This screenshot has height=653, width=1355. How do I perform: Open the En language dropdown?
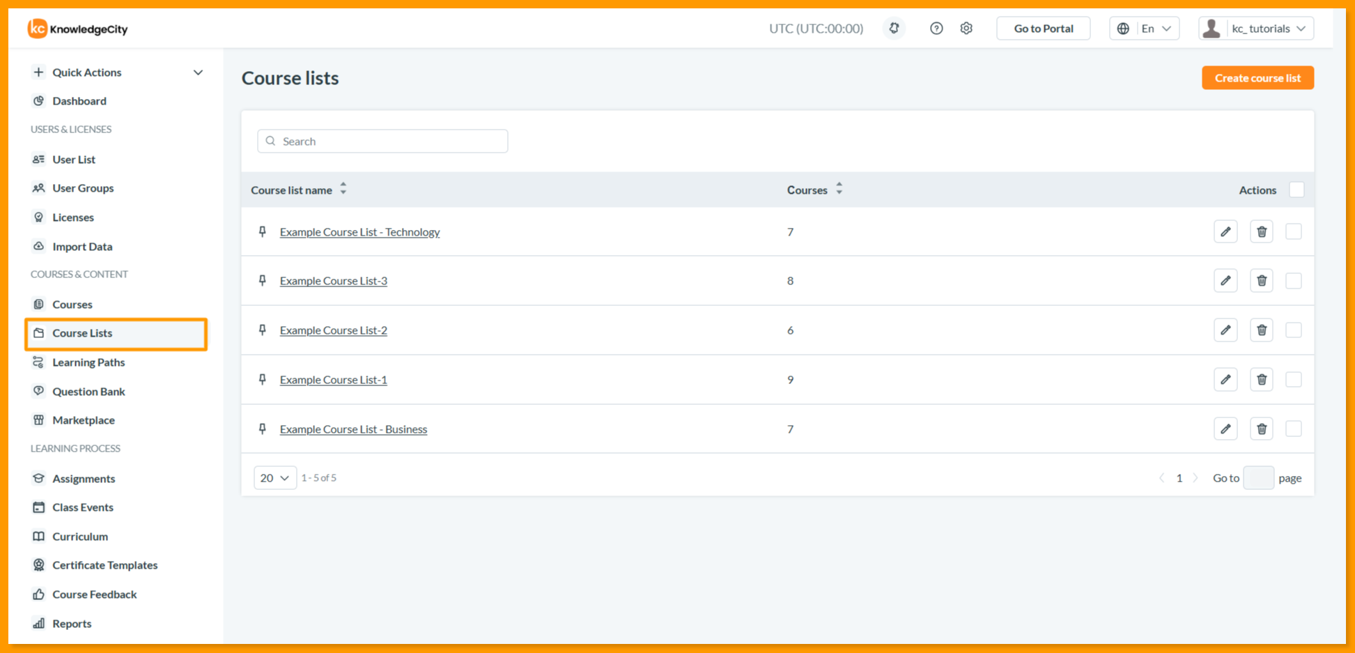1144,29
